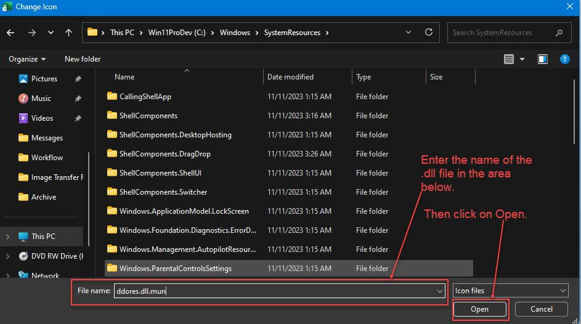Open address bar previous locations dropdown
581x324 pixels.
[x=408, y=32]
